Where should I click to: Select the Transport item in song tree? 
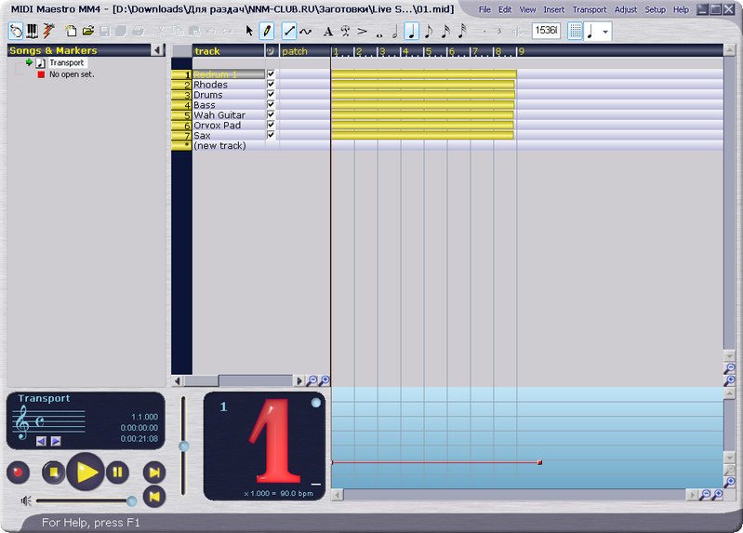(x=65, y=62)
